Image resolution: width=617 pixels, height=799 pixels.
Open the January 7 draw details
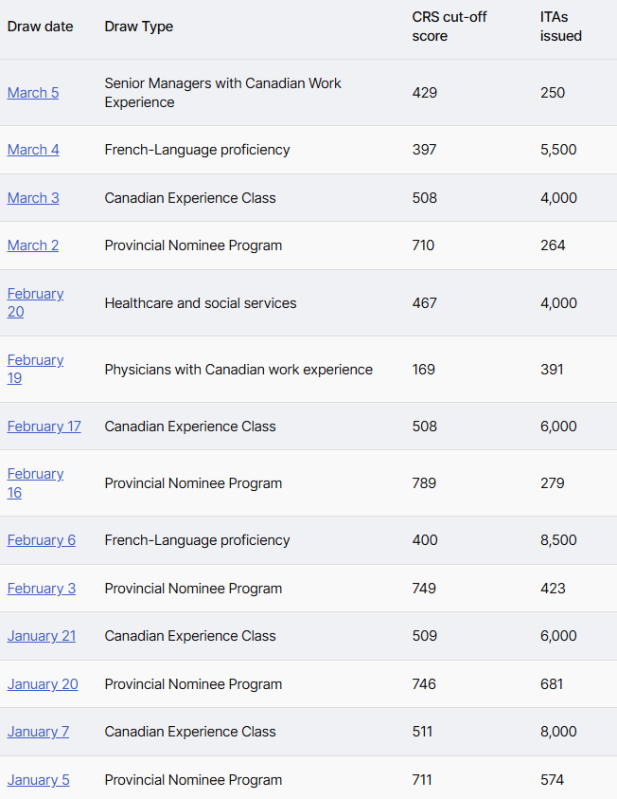(38, 732)
